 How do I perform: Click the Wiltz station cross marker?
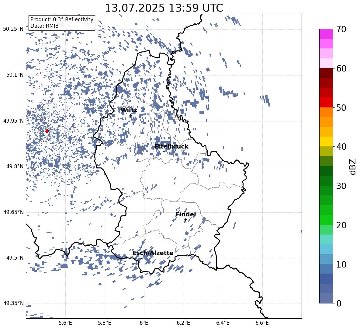pyautogui.click(x=130, y=115)
